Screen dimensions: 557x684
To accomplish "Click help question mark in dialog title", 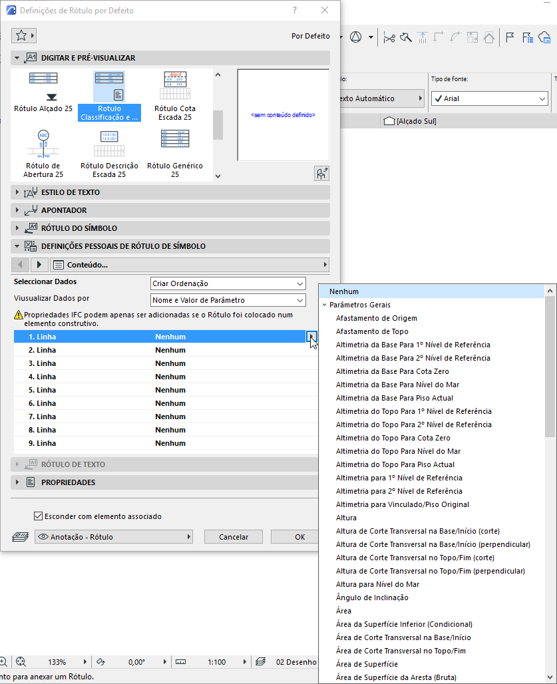I will (x=295, y=10).
